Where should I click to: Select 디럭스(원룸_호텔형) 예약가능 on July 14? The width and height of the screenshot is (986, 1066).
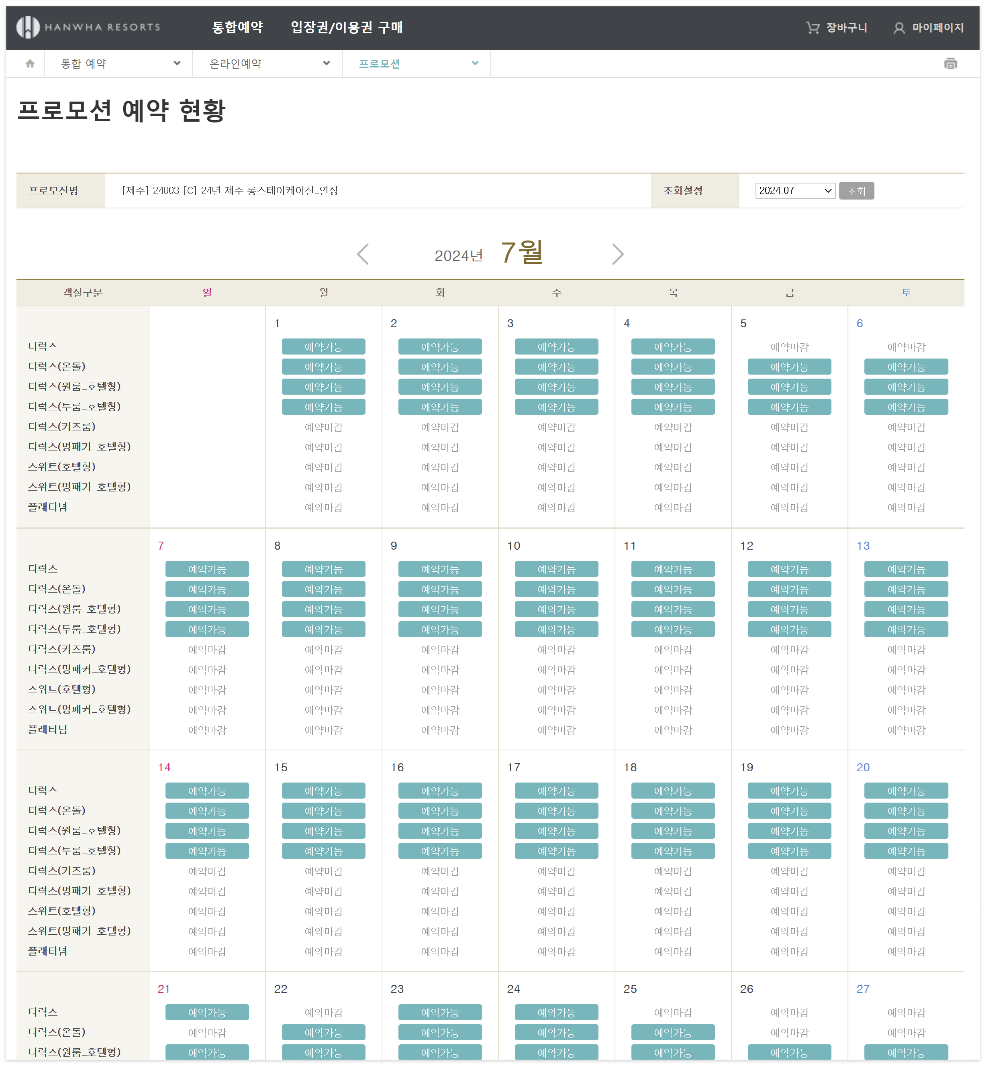click(x=207, y=832)
